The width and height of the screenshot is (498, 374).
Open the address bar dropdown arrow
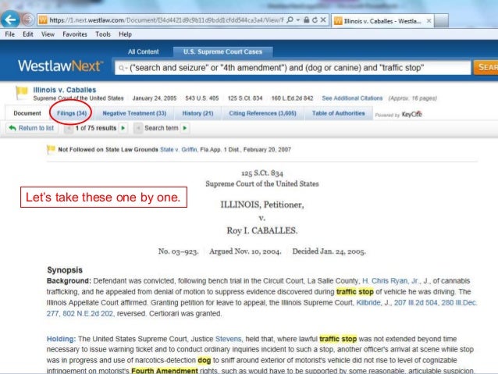pyautogui.click(x=298, y=20)
